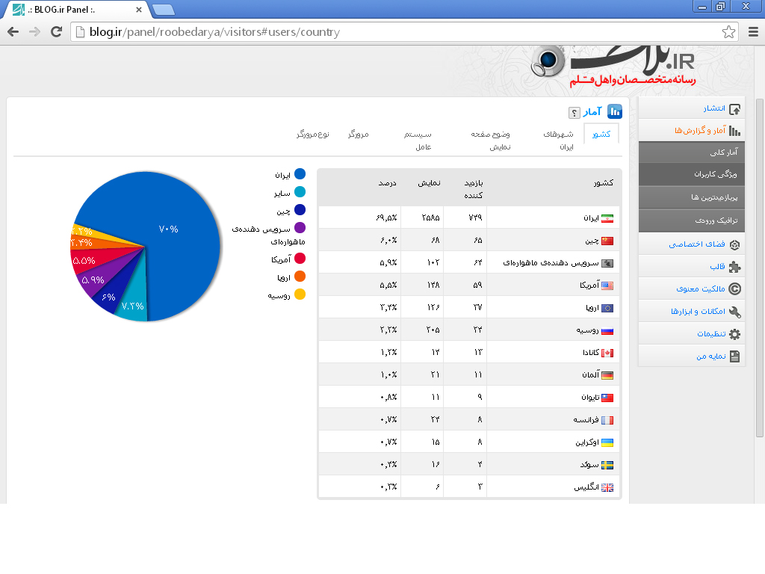Click the document icon for نمایه من
The image size is (765, 574).
[734, 357]
